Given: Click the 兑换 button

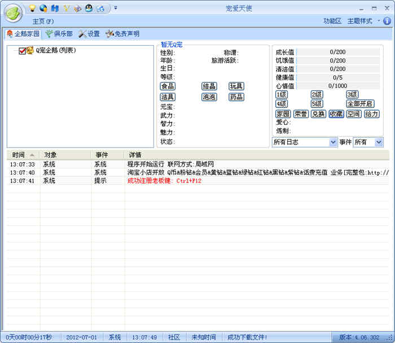Looking at the screenshot, I should pyautogui.click(x=318, y=114).
